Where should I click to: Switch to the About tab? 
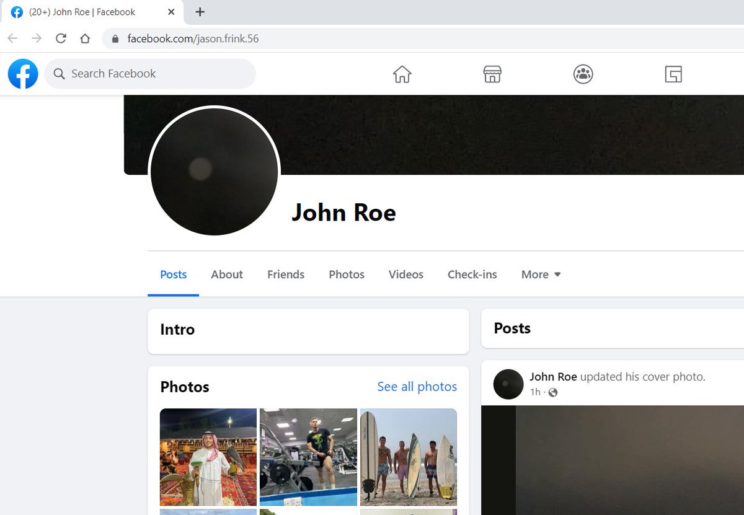click(x=227, y=275)
